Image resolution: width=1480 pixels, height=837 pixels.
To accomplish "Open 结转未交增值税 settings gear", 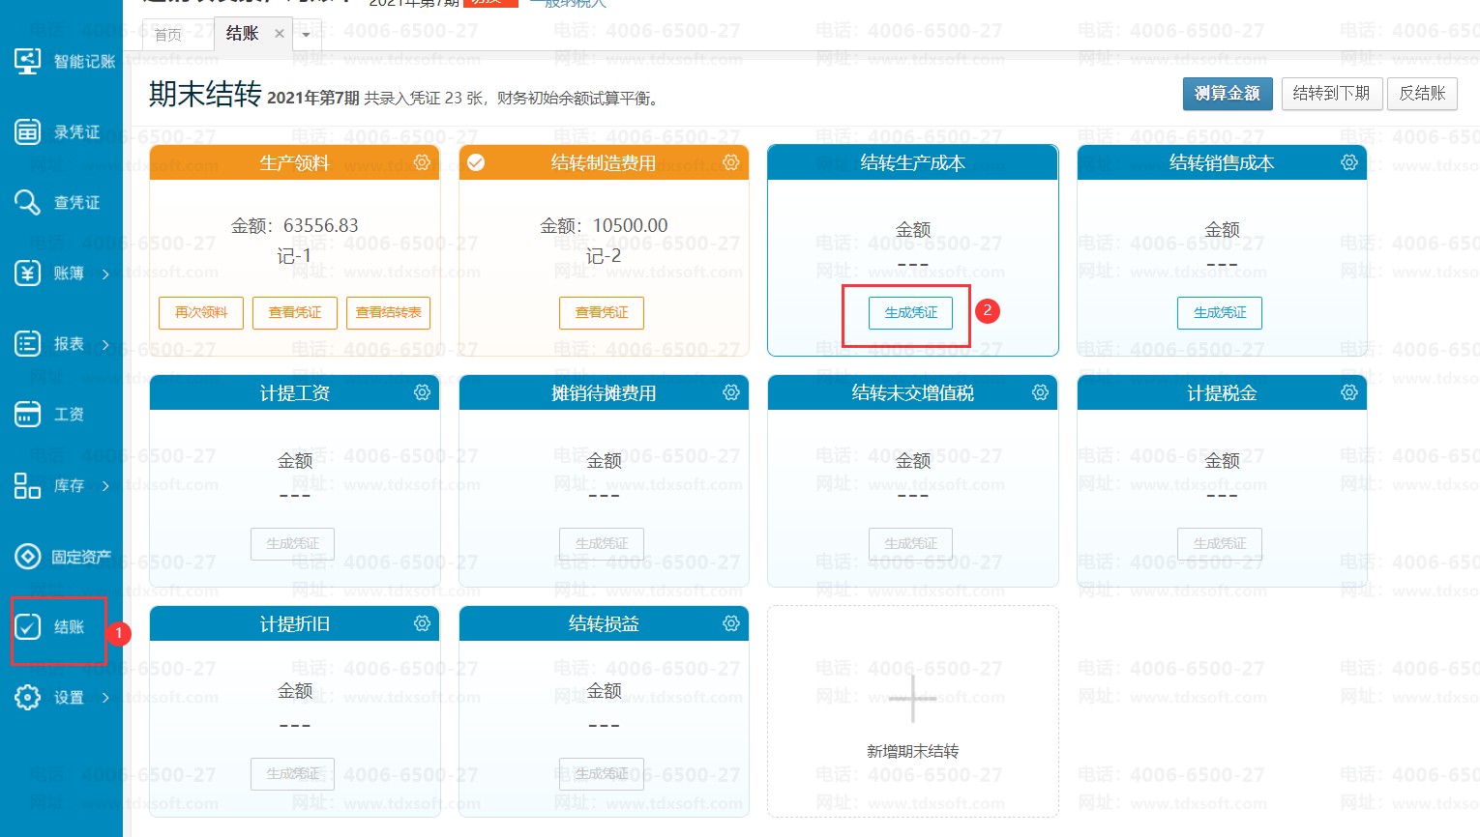I will pos(1040,392).
